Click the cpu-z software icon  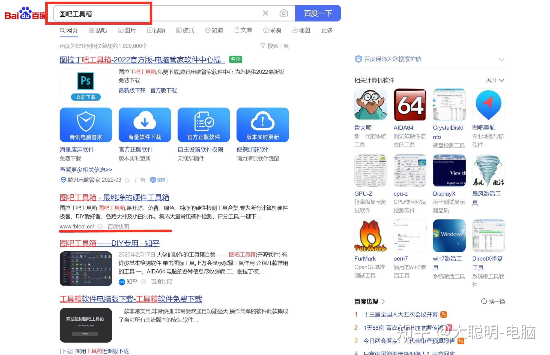tap(410, 170)
